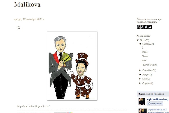Open the style malikova.blog Facebook page link
Viewport: 169px width, 113px height.
click(x=157, y=99)
